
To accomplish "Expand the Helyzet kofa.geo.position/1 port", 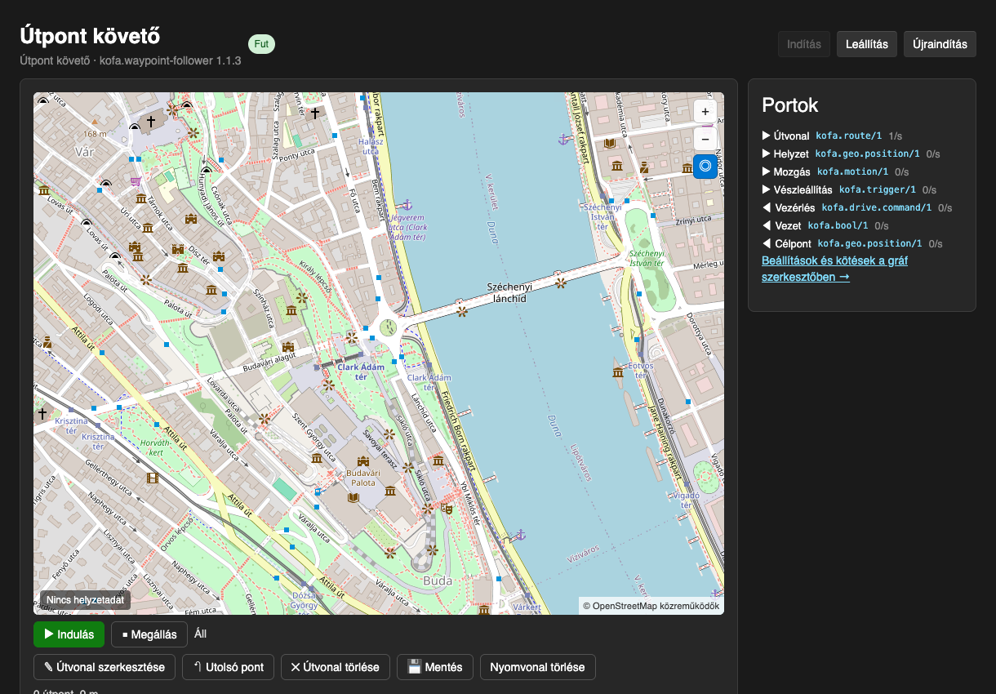I will (851, 153).
